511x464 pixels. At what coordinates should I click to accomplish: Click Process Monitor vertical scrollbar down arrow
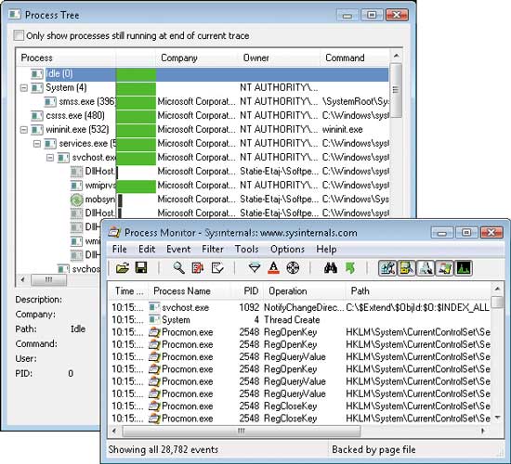pos(497,418)
